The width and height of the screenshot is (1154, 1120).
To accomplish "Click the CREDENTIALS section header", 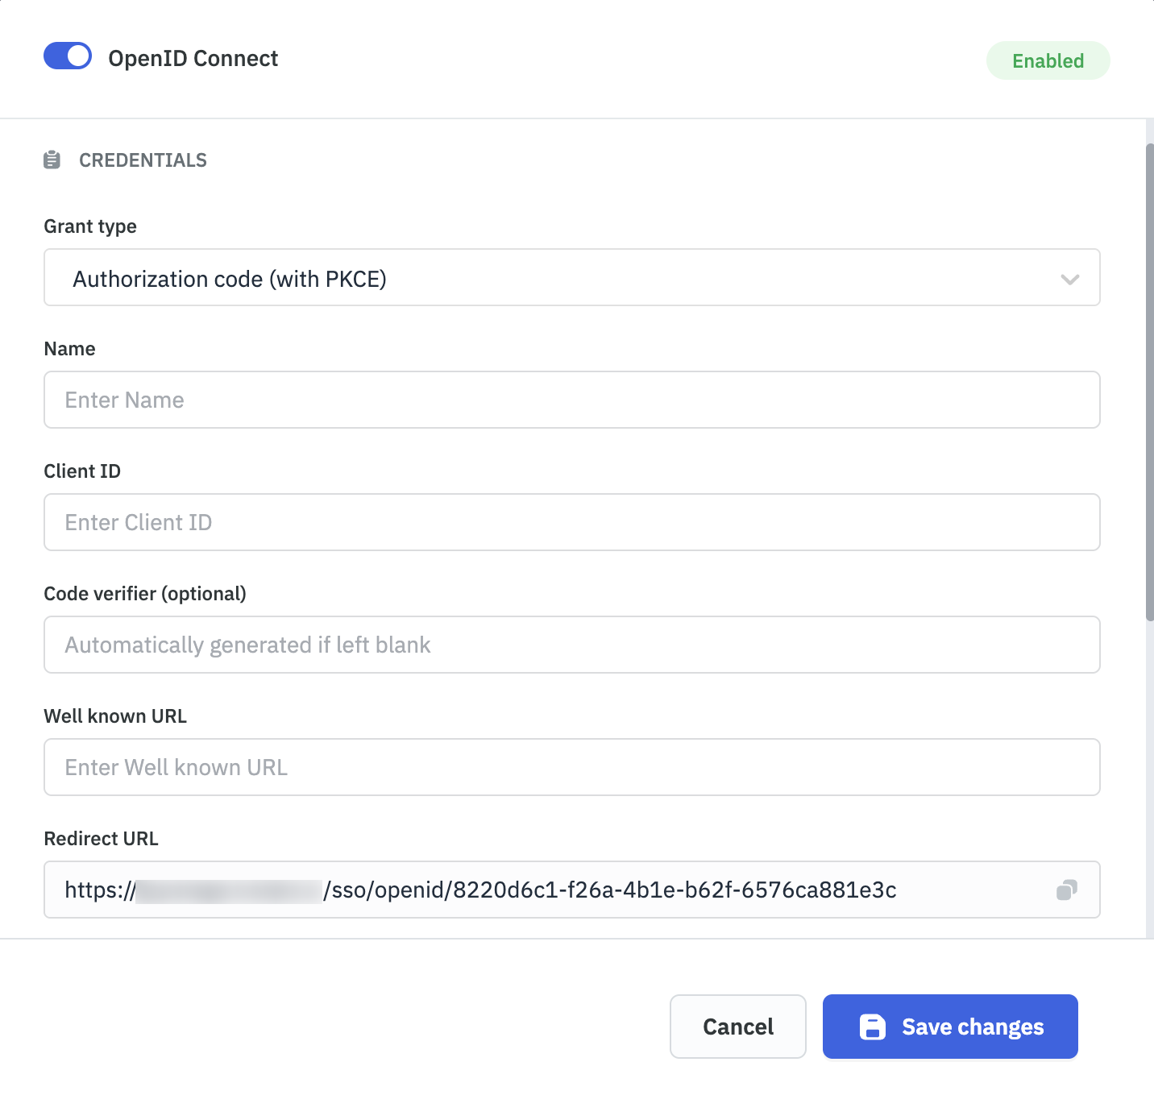I will 143,160.
